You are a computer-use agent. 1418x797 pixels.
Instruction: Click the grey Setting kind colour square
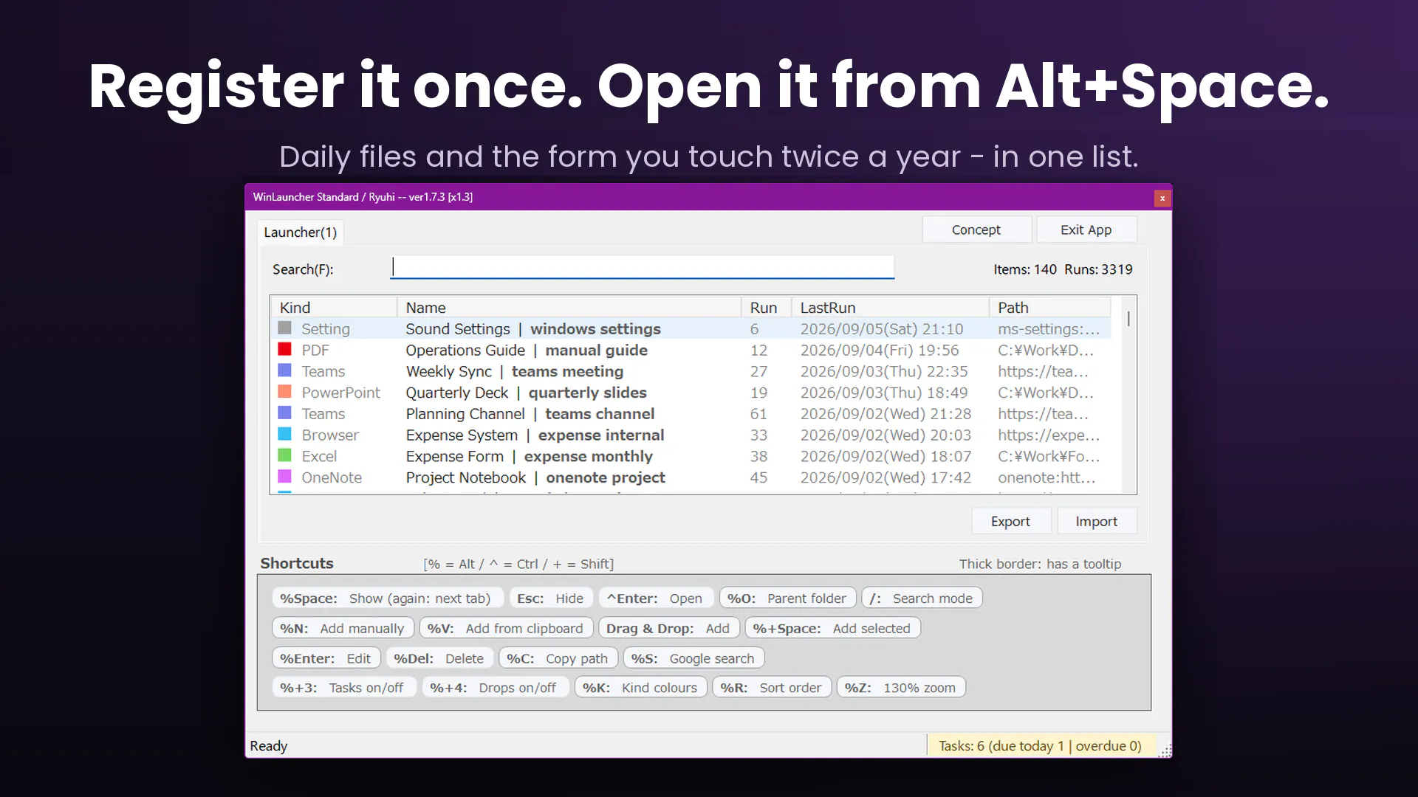pos(284,328)
